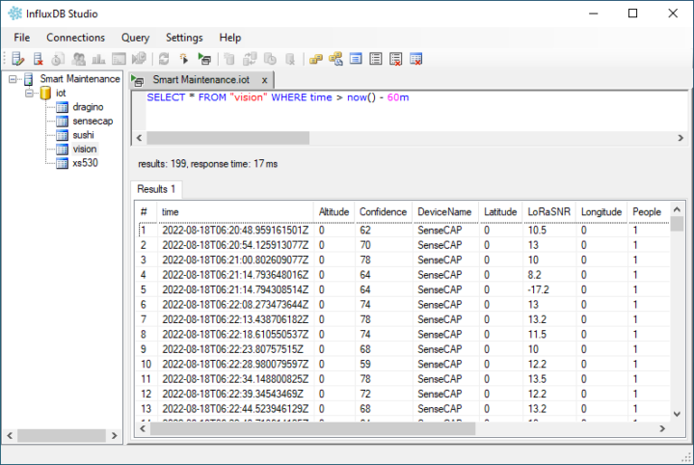Click the Confidence column header
The width and height of the screenshot is (694, 465).
click(383, 212)
